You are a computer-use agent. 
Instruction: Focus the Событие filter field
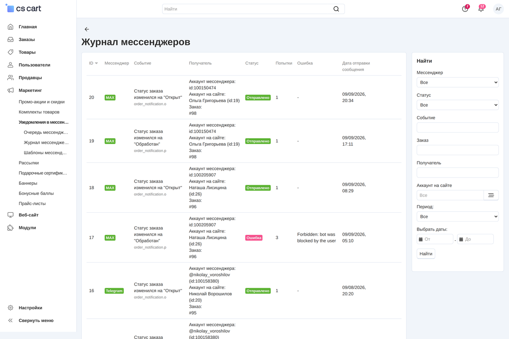coord(458,128)
